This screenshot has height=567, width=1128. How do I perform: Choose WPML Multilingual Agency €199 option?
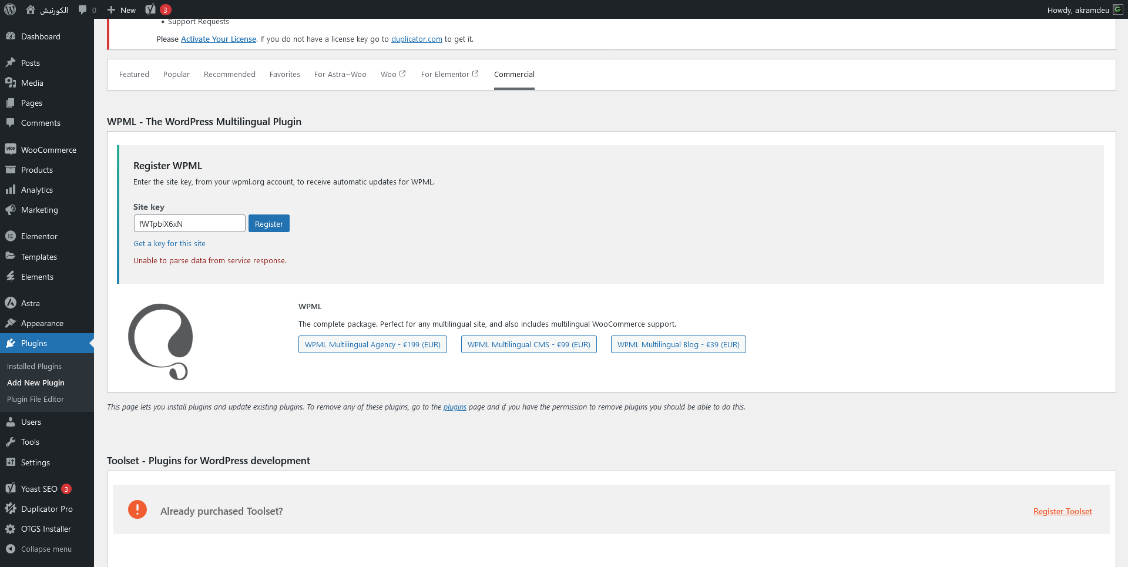click(x=372, y=344)
